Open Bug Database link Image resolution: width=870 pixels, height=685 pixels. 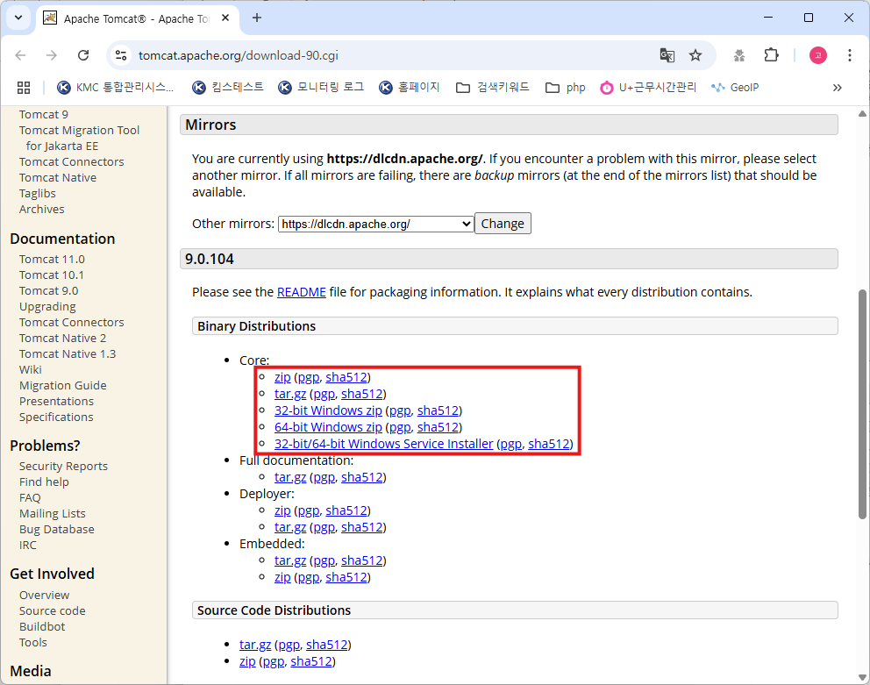tap(57, 530)
